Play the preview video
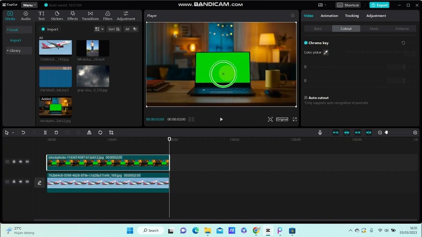422x237 pixels. 221,119
